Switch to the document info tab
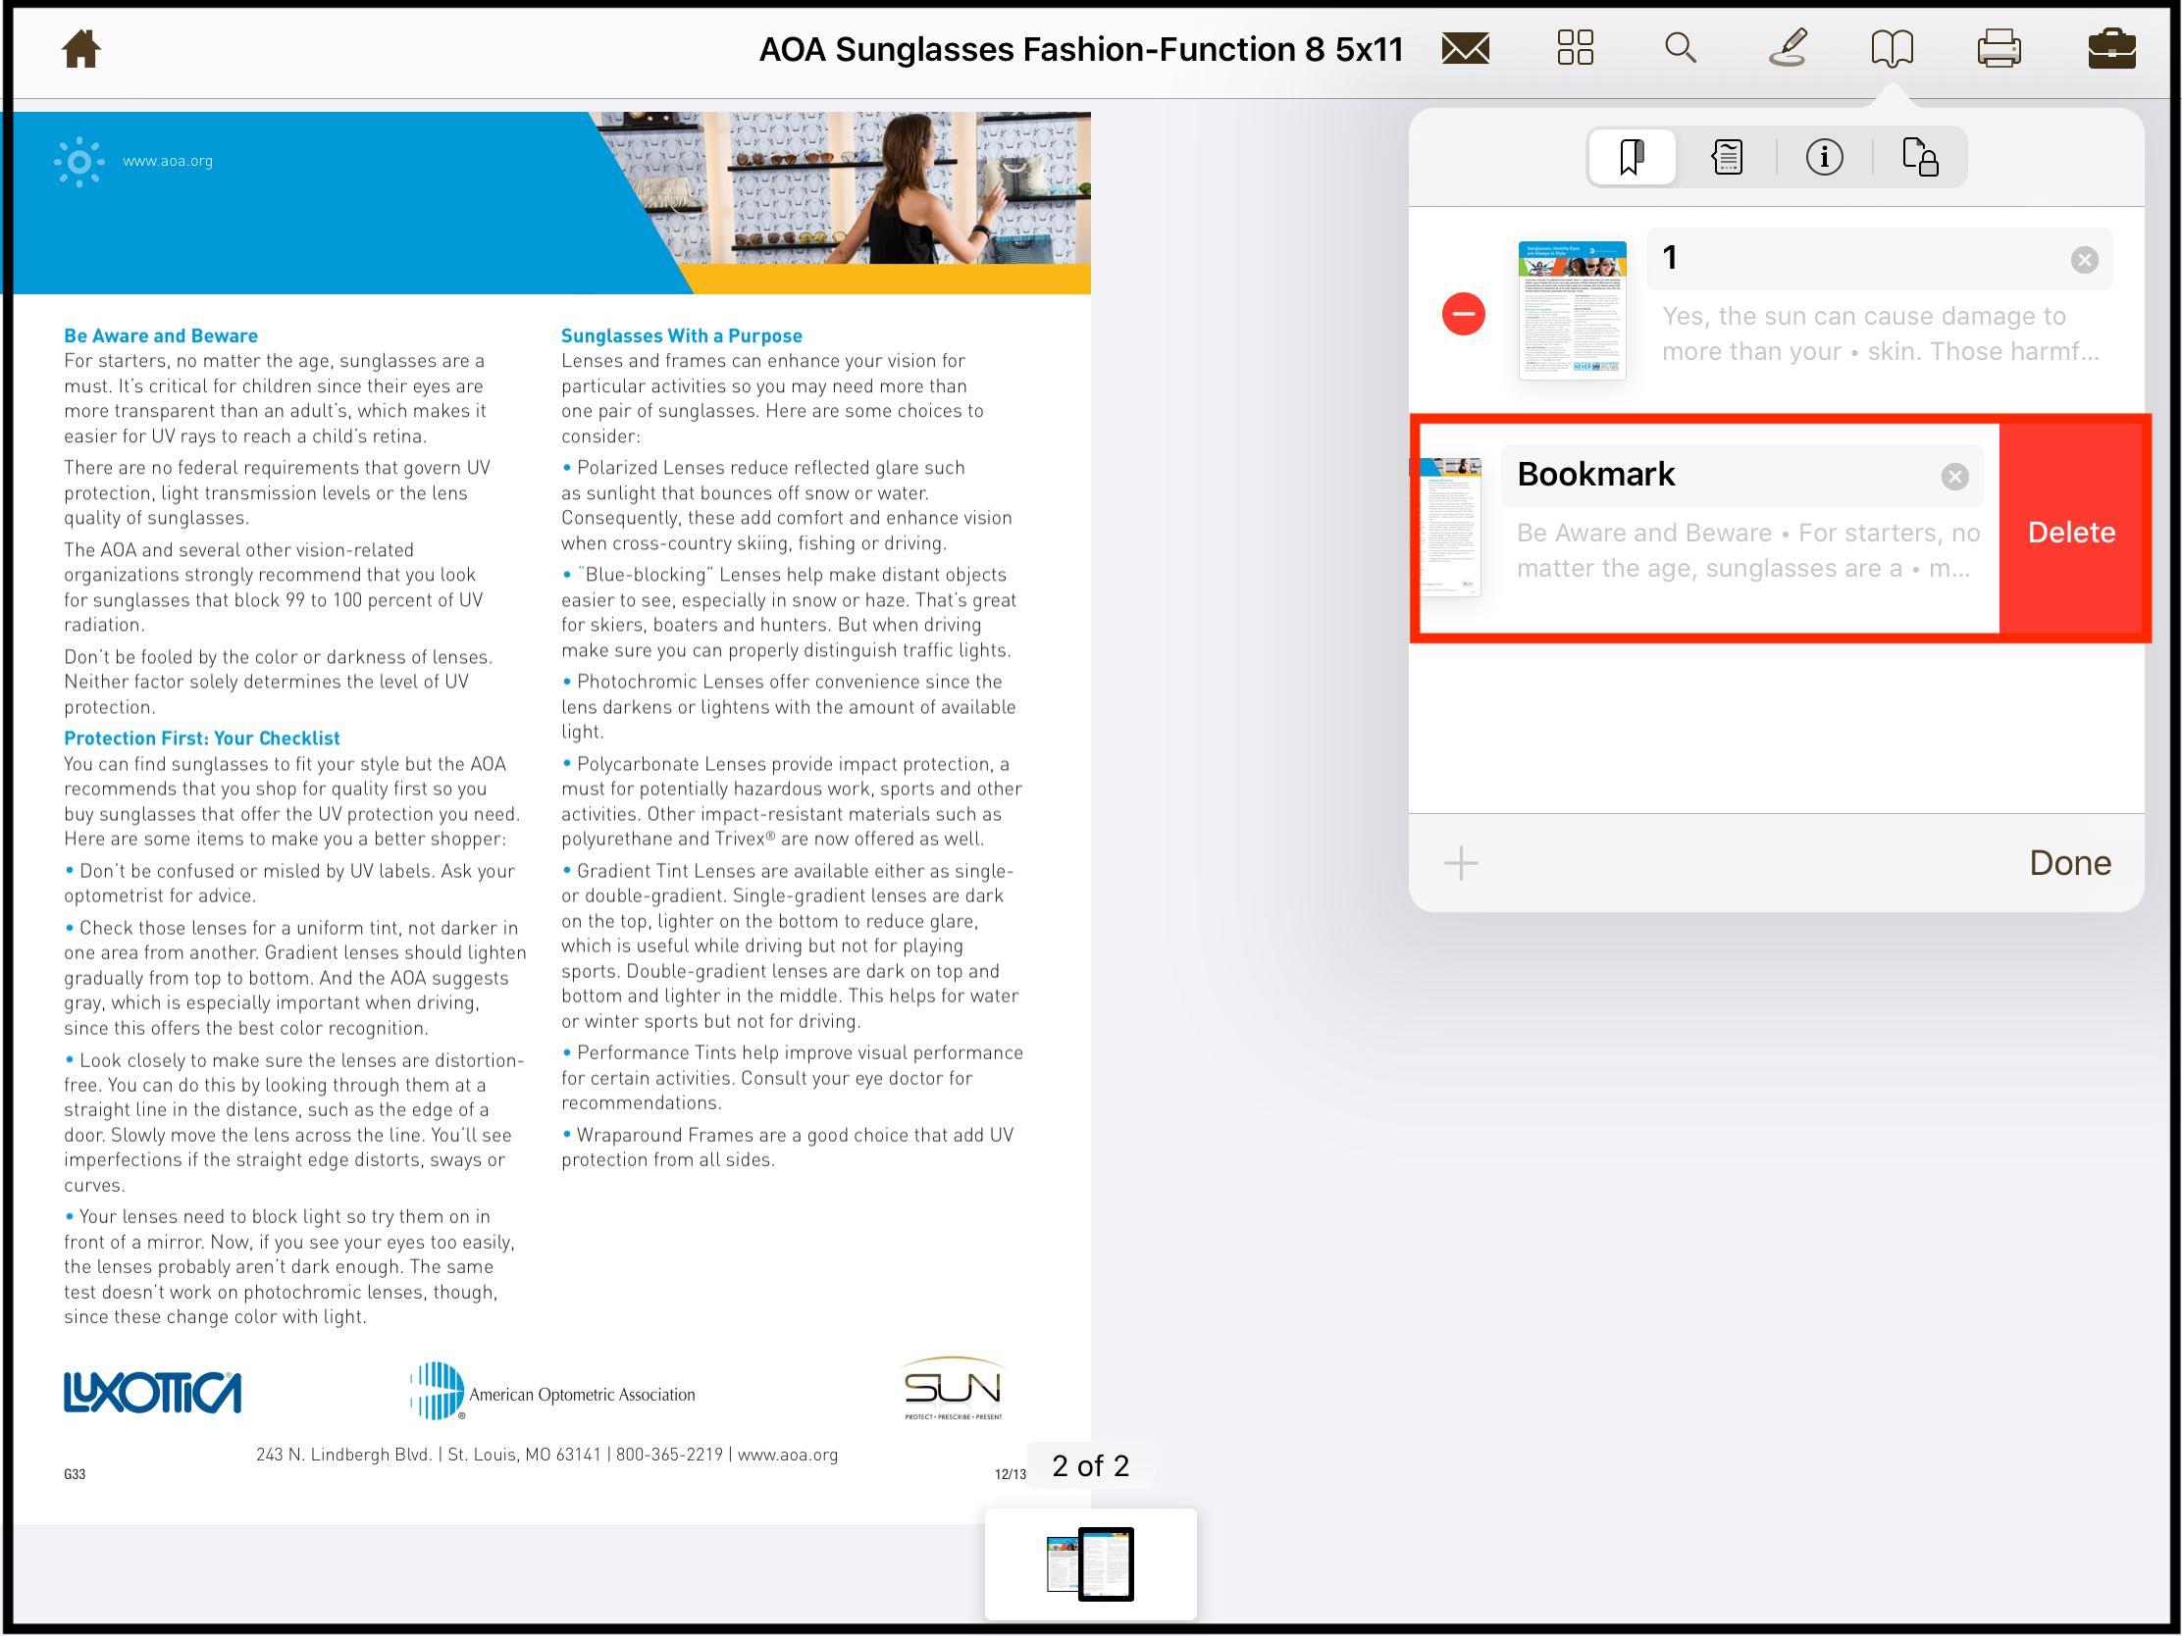This screenshot has width=2182, height=1636. click(1824, 156)
